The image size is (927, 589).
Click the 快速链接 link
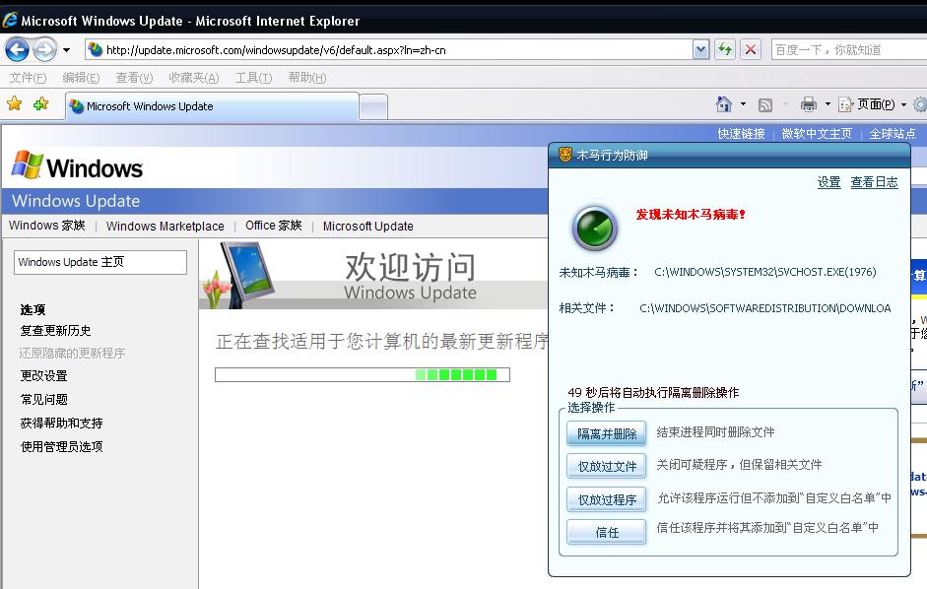click(x=742, y=134)
